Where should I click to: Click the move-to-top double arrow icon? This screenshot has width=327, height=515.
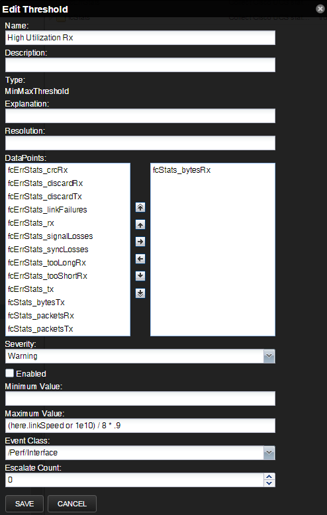140,207
